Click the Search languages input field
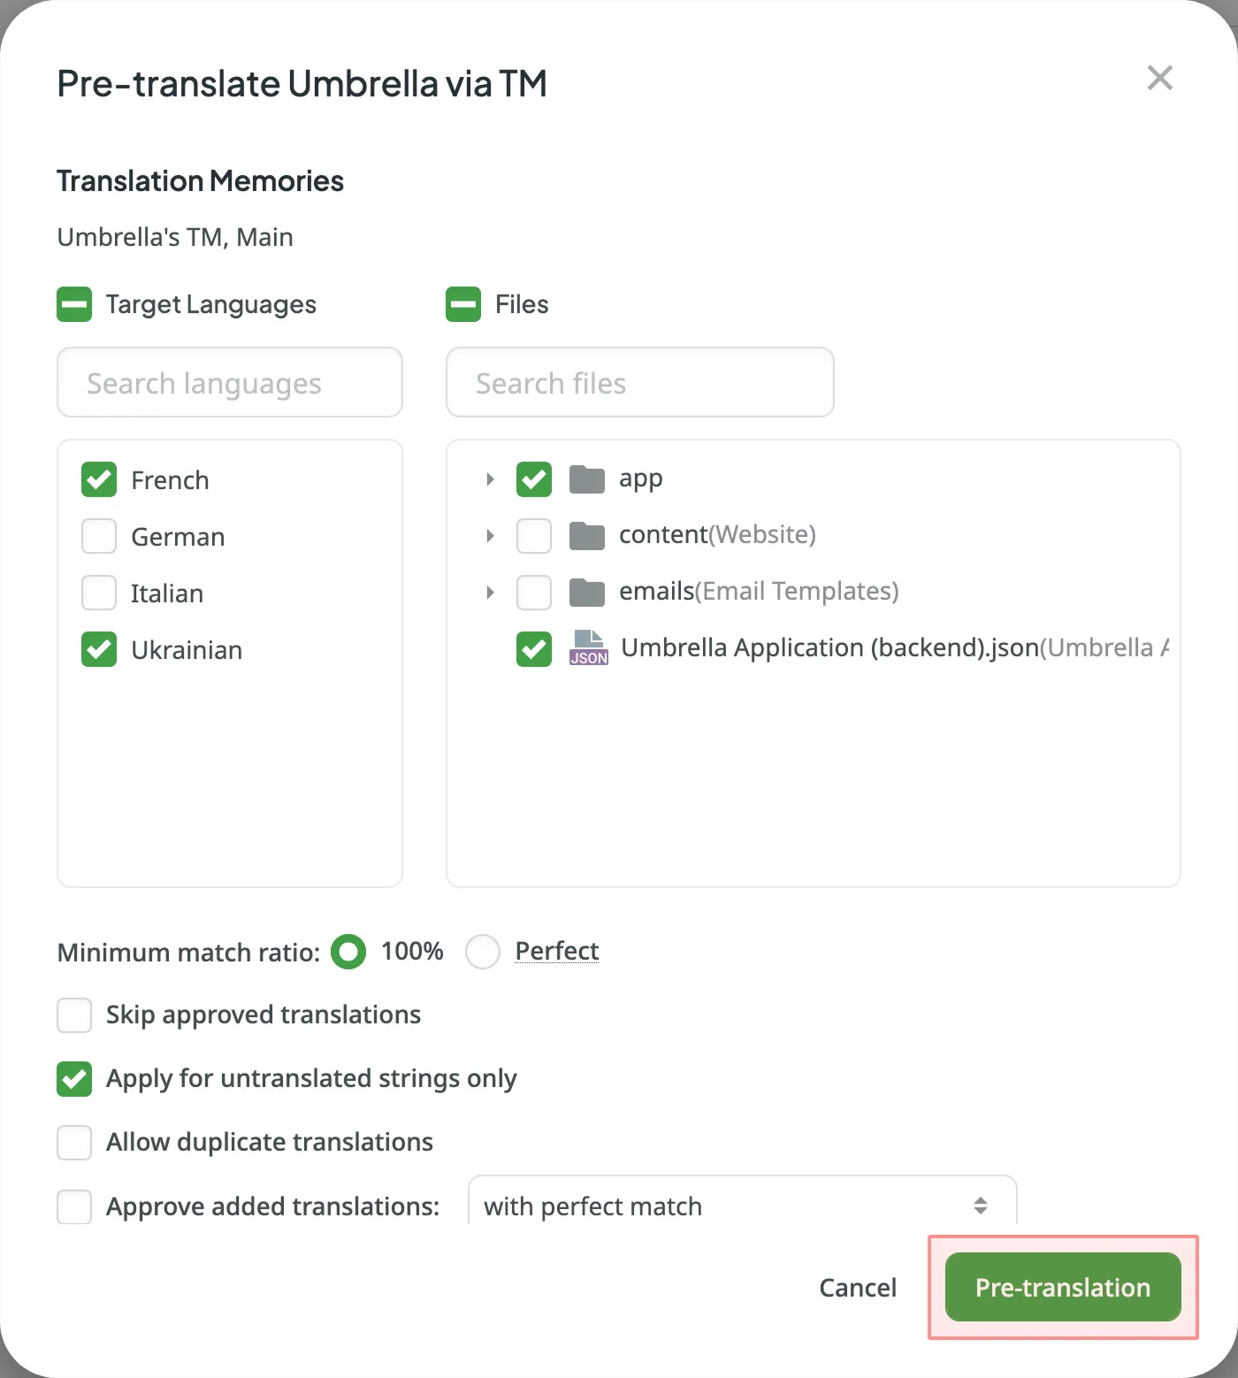The width and height of the screenshot is (1238, 1378). [230, 383]
